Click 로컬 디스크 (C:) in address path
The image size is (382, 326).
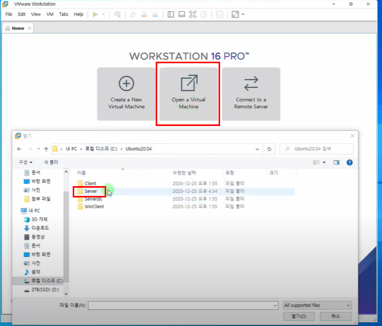(x=101, y=149)
